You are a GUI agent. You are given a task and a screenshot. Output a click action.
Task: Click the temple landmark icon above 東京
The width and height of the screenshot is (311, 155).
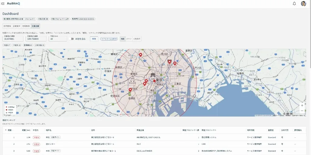pyautogui.click(x=153, y=75)
